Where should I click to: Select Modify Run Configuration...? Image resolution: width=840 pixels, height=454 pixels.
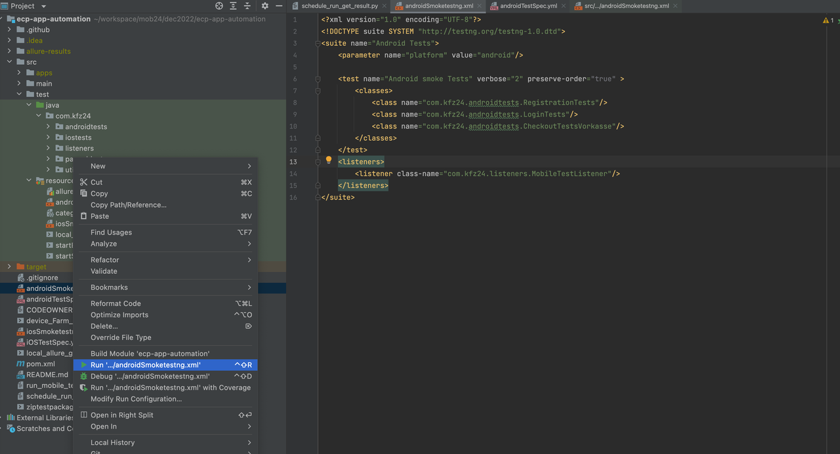(x=165, y=399)
